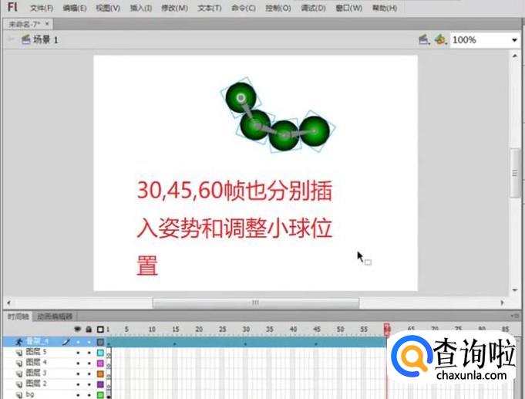The width and height of the screenshot is (525, 399).
Task: Open the 视图(V) menu
Action: [x=108, y=8]
